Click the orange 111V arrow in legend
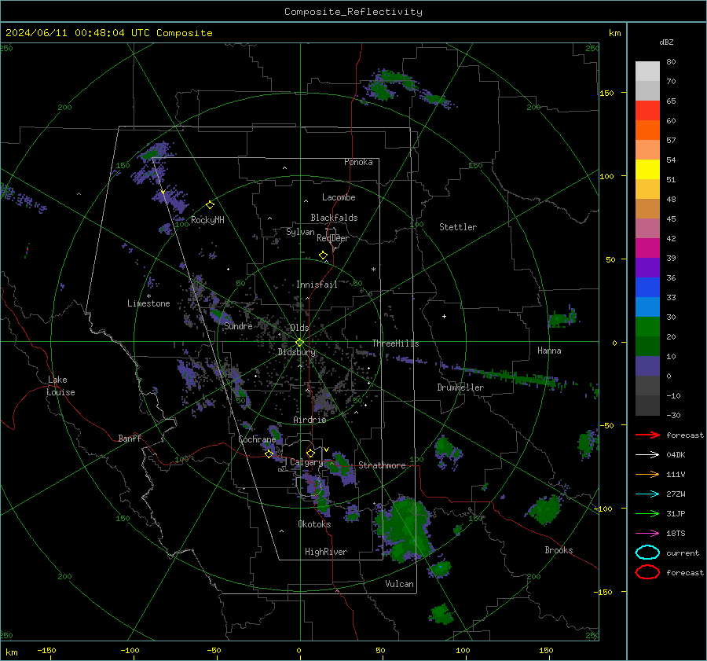The width and height of the screenshot is (707, 661). click(x=647, y=474)
